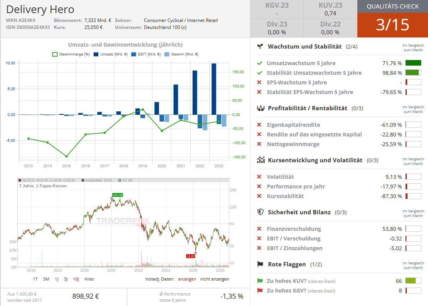The image size is (428, 306).
Task: Open the Nettogewinnmarge metric link
Action: (293, 144)
